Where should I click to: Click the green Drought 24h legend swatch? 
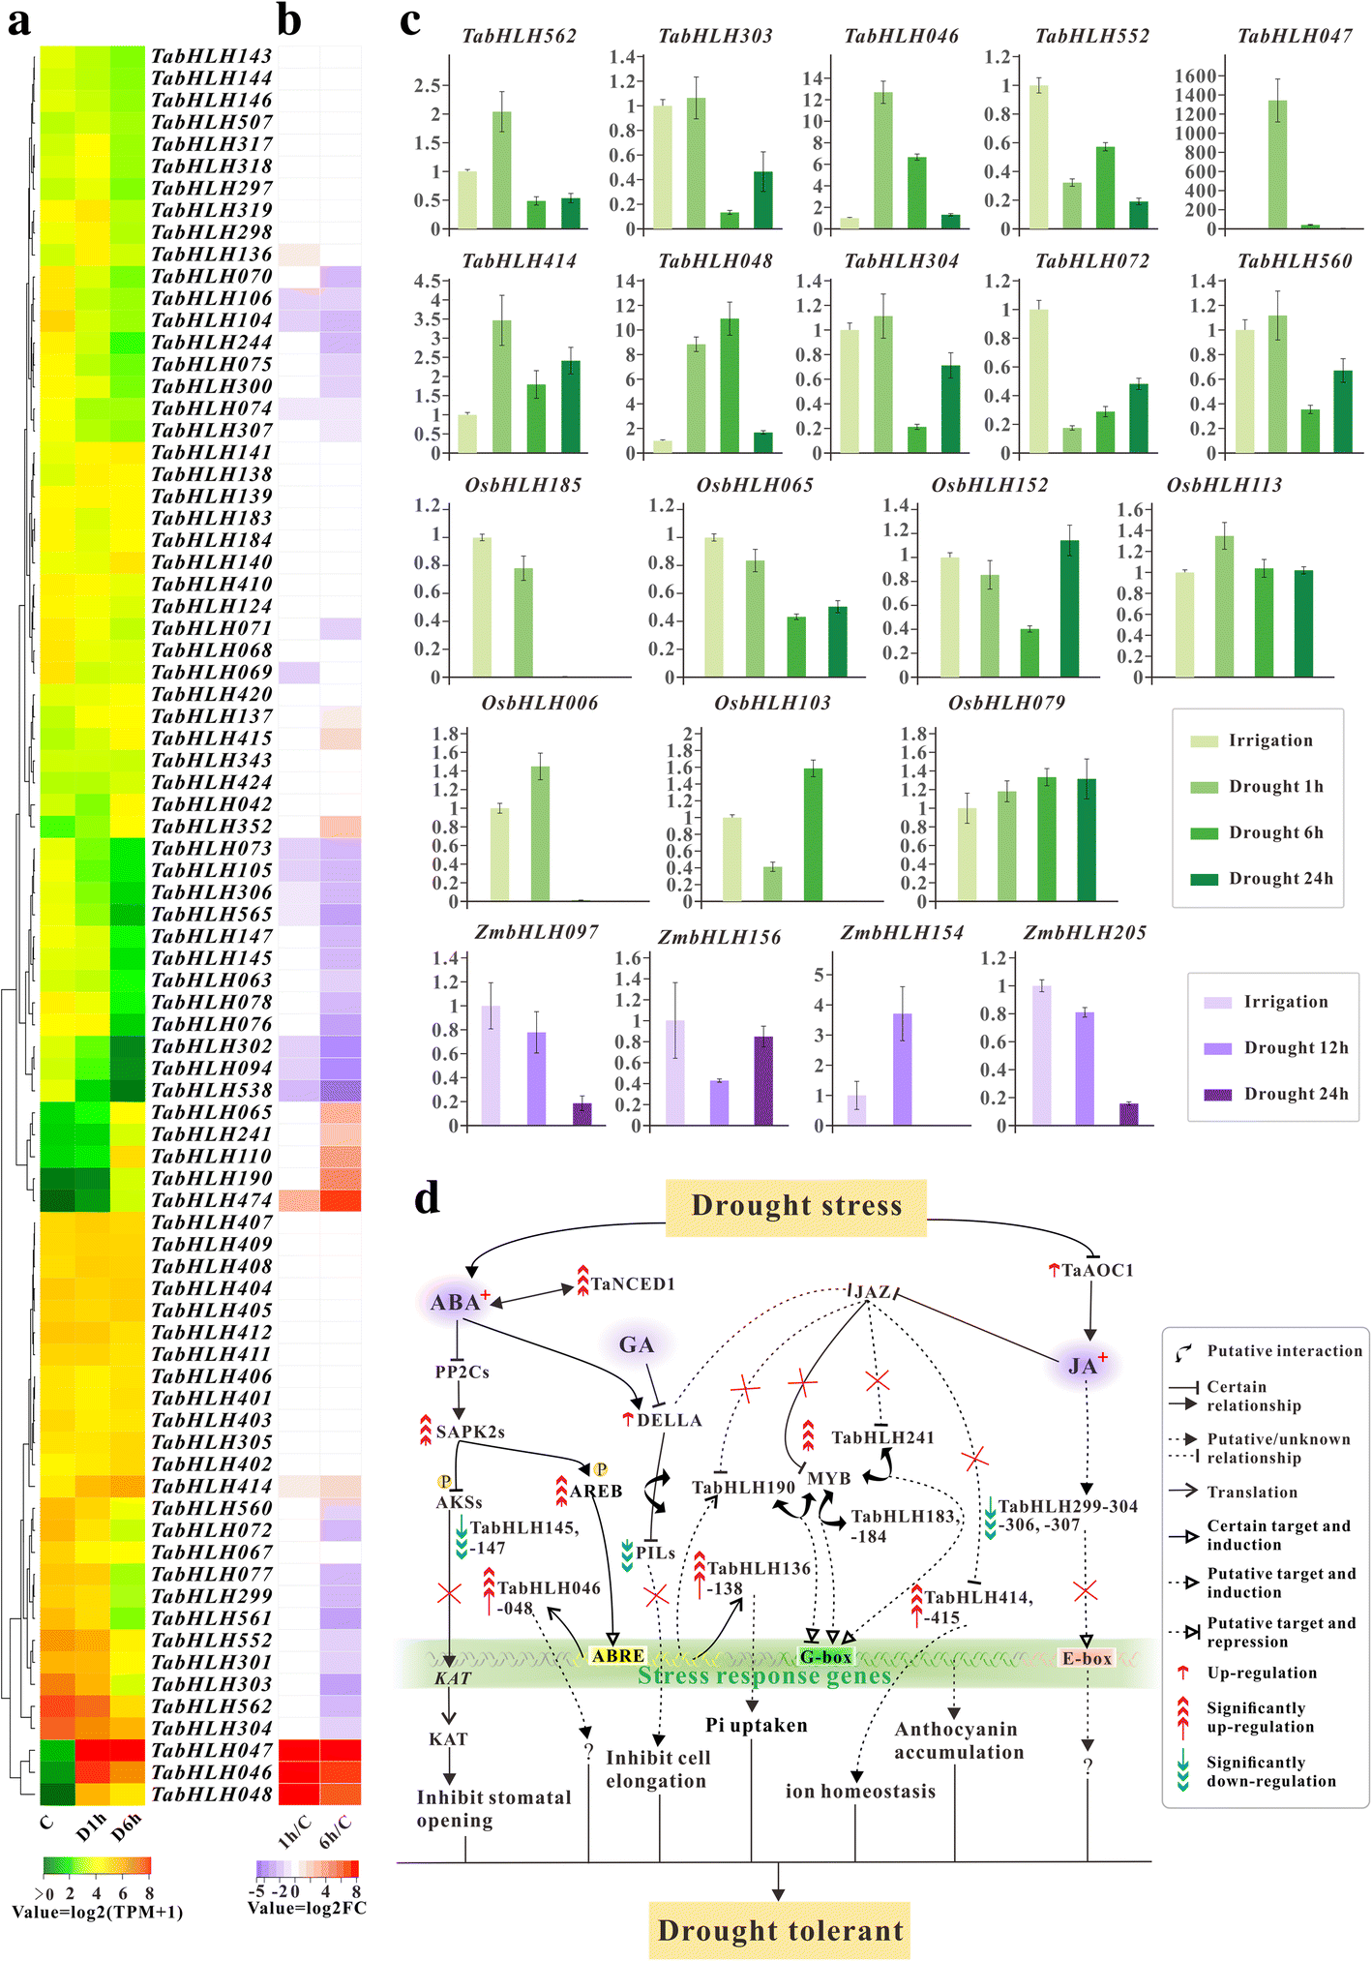click(1204, 879)
